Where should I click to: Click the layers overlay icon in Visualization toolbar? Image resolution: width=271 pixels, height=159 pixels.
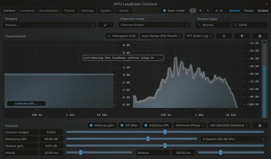[x=242, y=36]
